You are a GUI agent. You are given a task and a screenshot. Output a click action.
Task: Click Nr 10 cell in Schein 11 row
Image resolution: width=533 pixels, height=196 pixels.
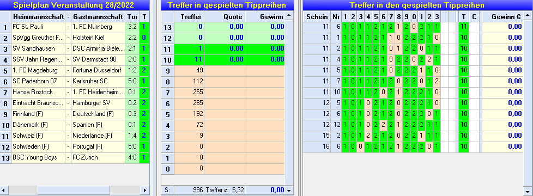336,92
